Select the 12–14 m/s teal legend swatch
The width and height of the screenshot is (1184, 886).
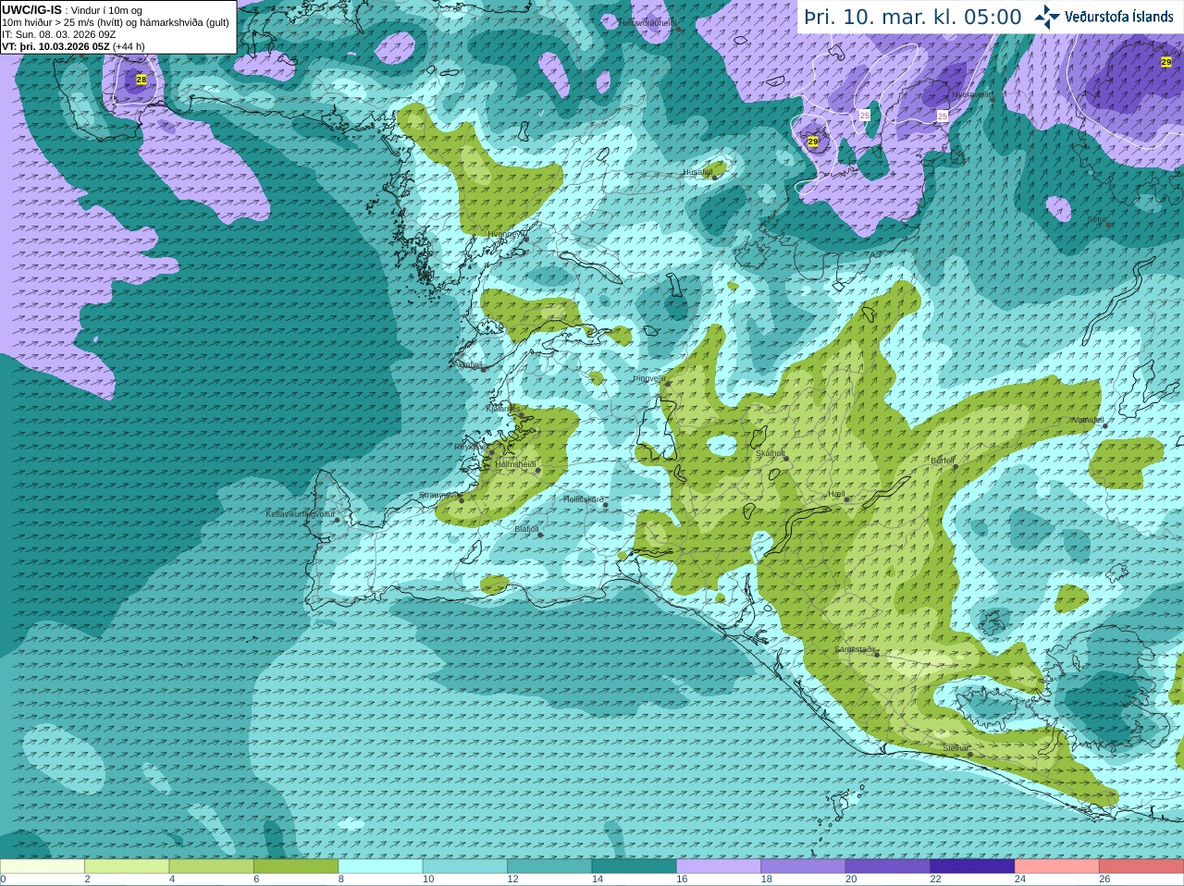(549, 867)
